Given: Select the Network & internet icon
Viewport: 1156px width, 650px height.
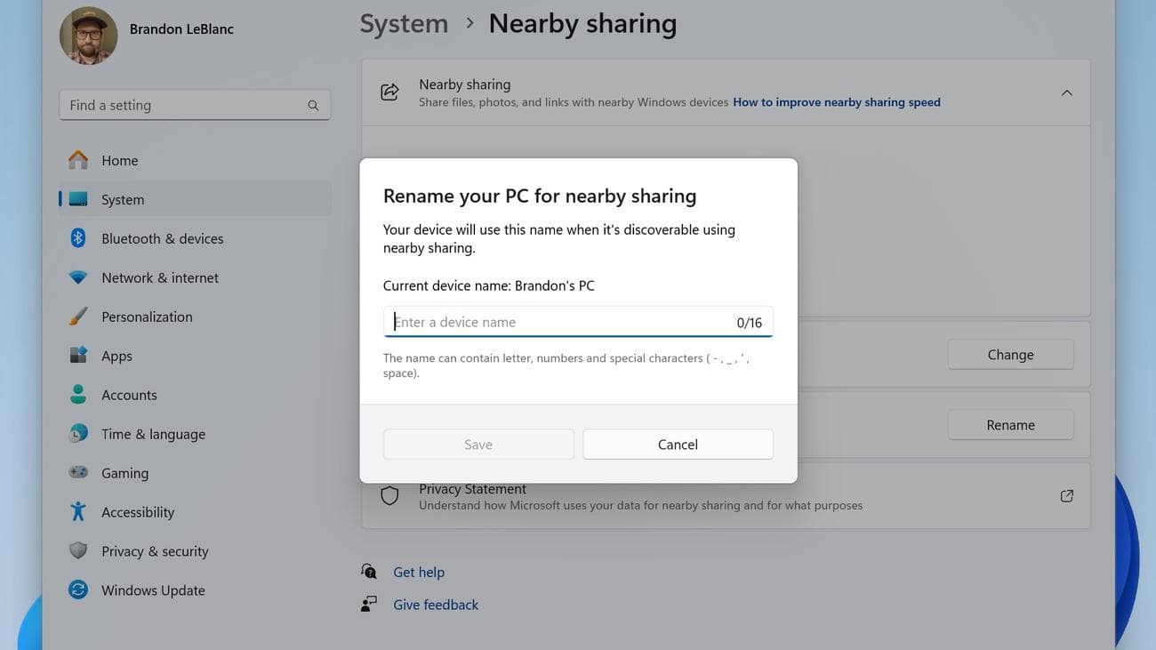Looking at the screenshot, I should tap(78, 277).
